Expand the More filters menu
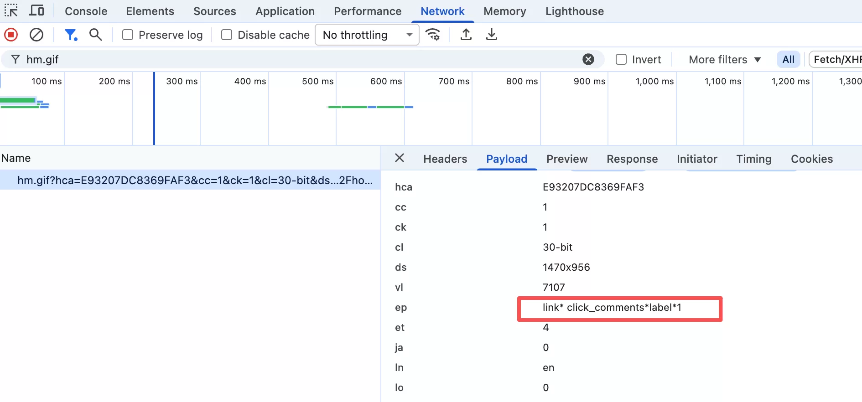Screen dimensions: 862x402 click(x=724, y=60)
